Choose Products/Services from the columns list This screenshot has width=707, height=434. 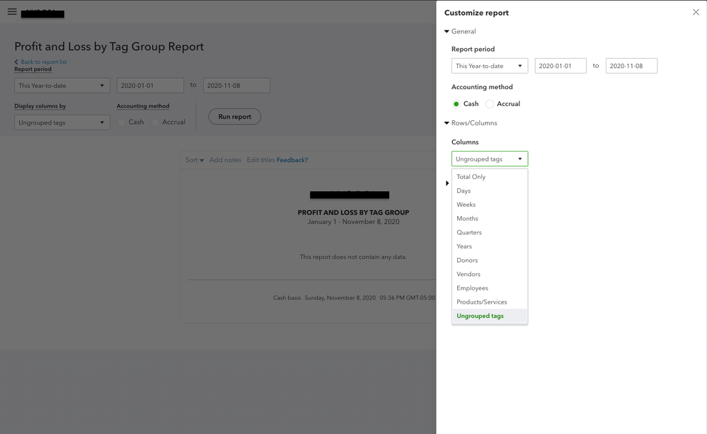pyautogui.click(x=482, y=302)
